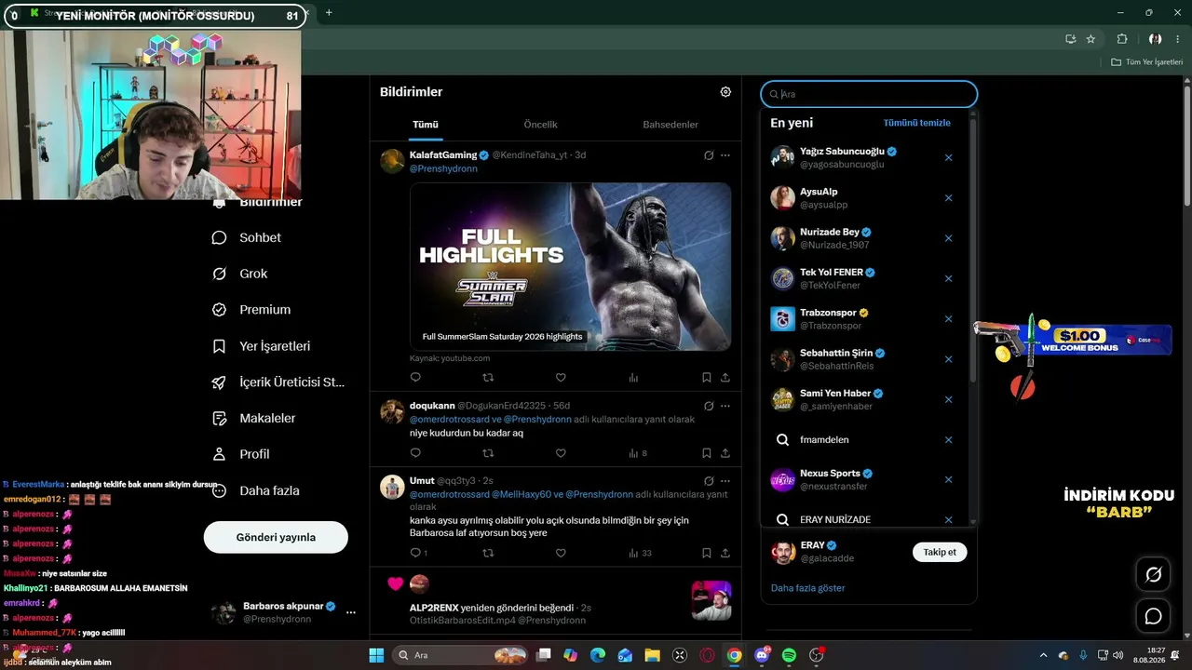Image resolution: width=1192 pixels, height=670 pixels.
Task: Like Umut's post
Action: click(x=561, y=553)
